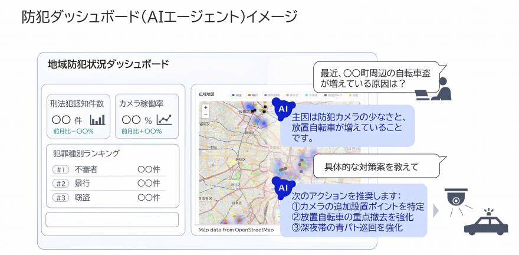This screenshot has width=519, height=255.
Task: Click the 暴行 count 〇〇件
Action: [149, 183]
